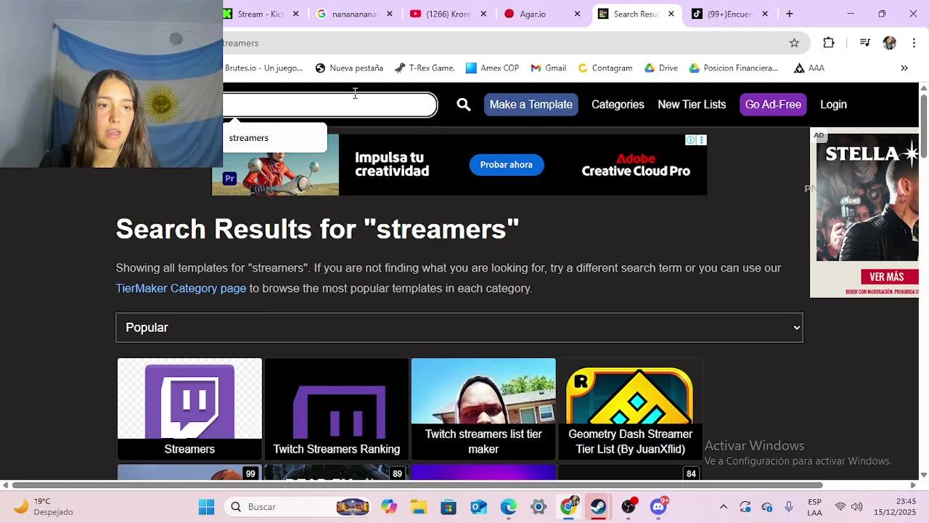The image size is (929, 523).
Task: Click the Make a Template button
Action: pos(531,105)
